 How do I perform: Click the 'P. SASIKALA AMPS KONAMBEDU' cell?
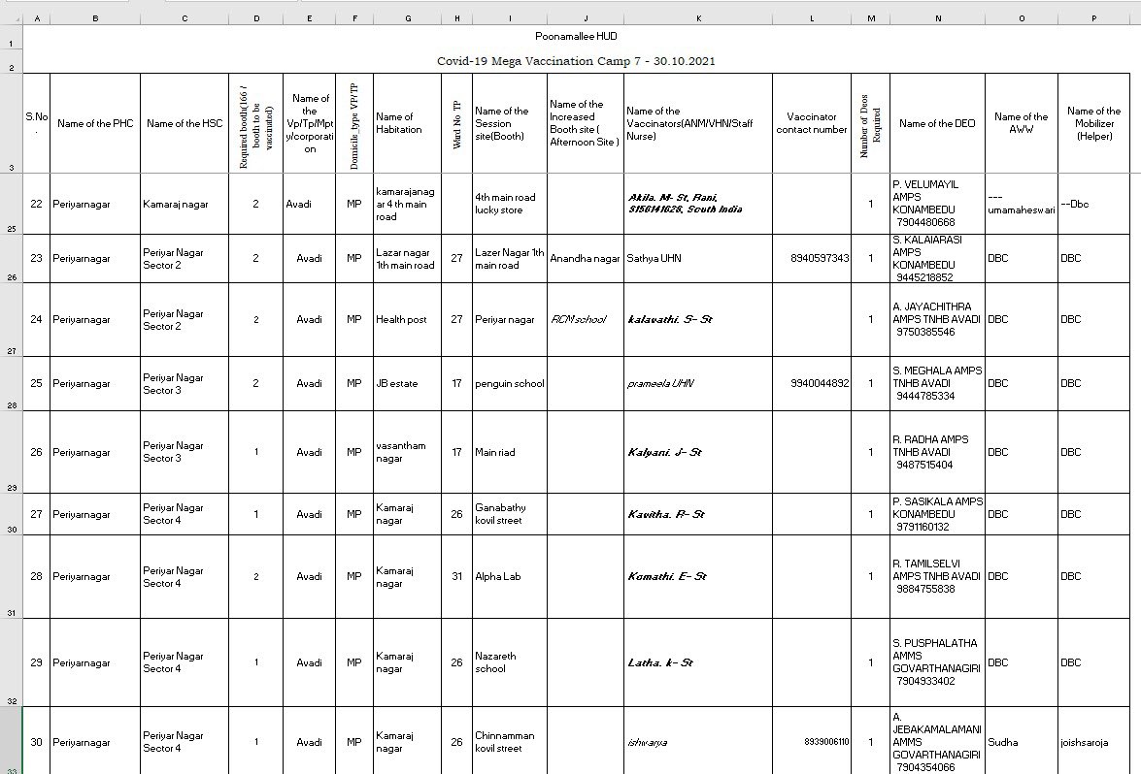pyautogui.click(x=937, y=515)
